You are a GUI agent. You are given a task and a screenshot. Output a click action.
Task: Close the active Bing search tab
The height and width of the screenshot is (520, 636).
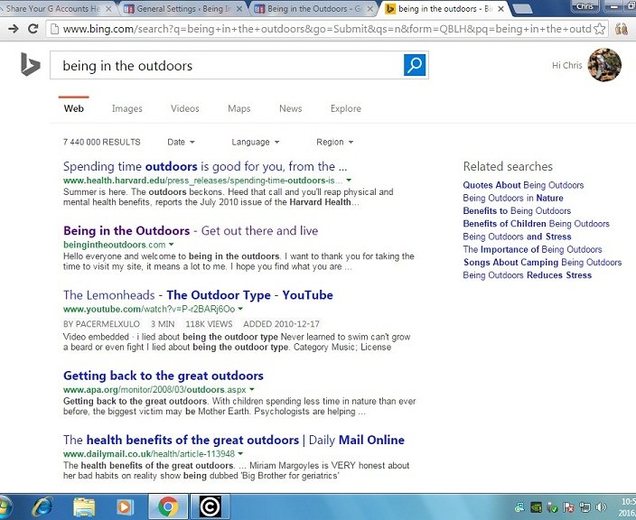[x=501, y=8]
